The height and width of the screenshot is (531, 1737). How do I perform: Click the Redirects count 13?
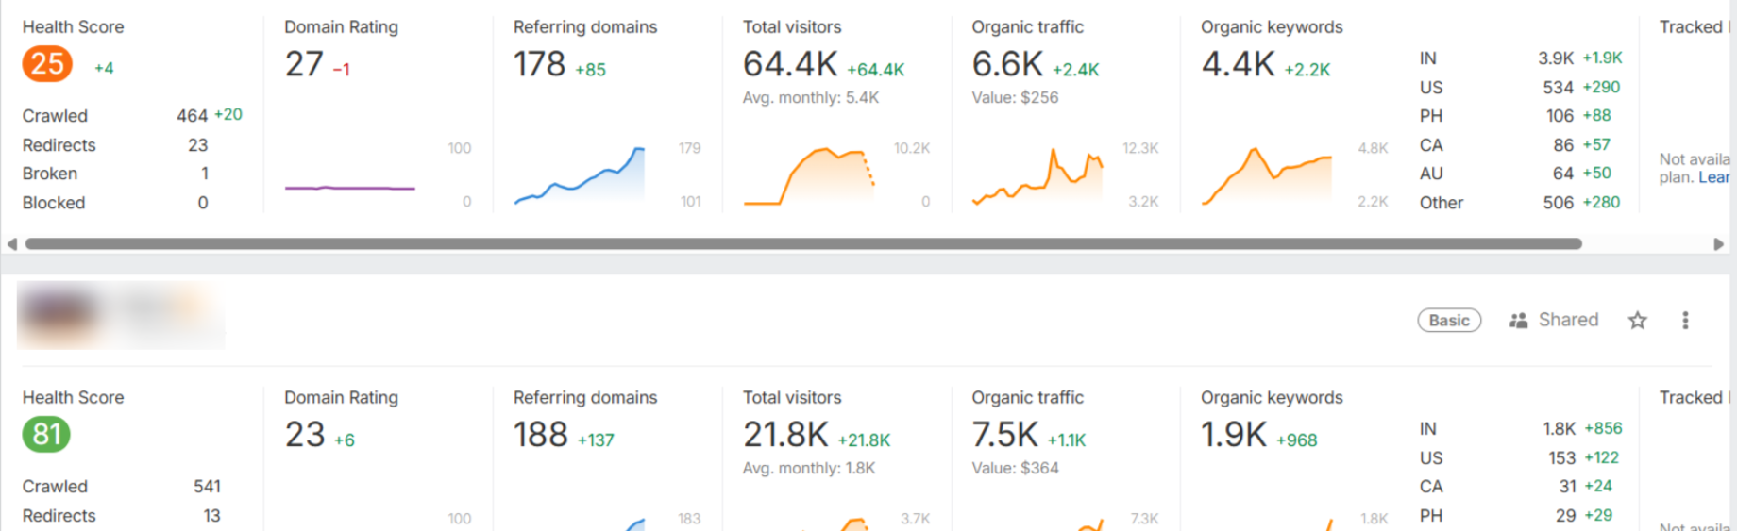click(x=211, y=516)
